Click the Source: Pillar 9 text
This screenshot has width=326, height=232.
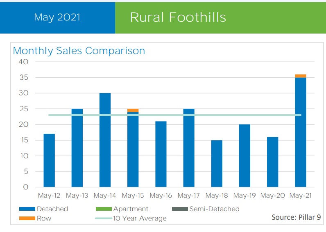296,217
